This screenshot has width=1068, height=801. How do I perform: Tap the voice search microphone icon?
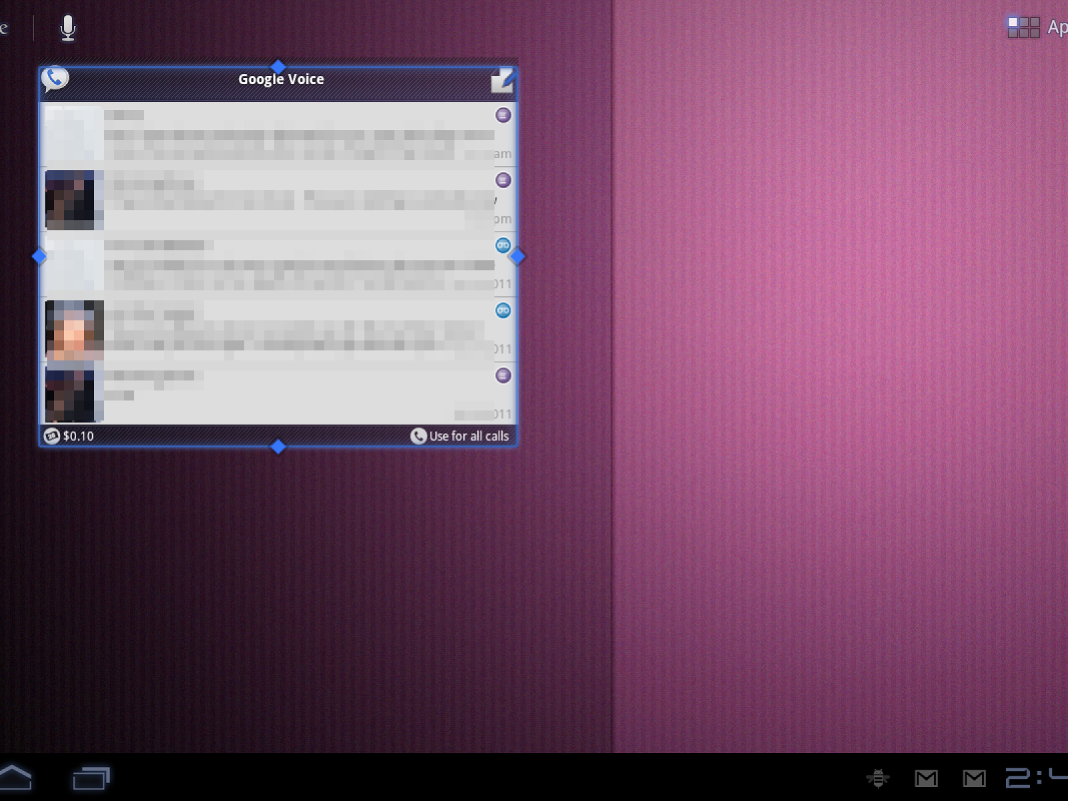click(67, 28)
